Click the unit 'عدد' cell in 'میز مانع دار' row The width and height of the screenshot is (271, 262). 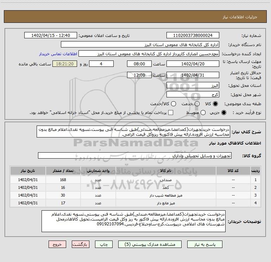point(98,203)
